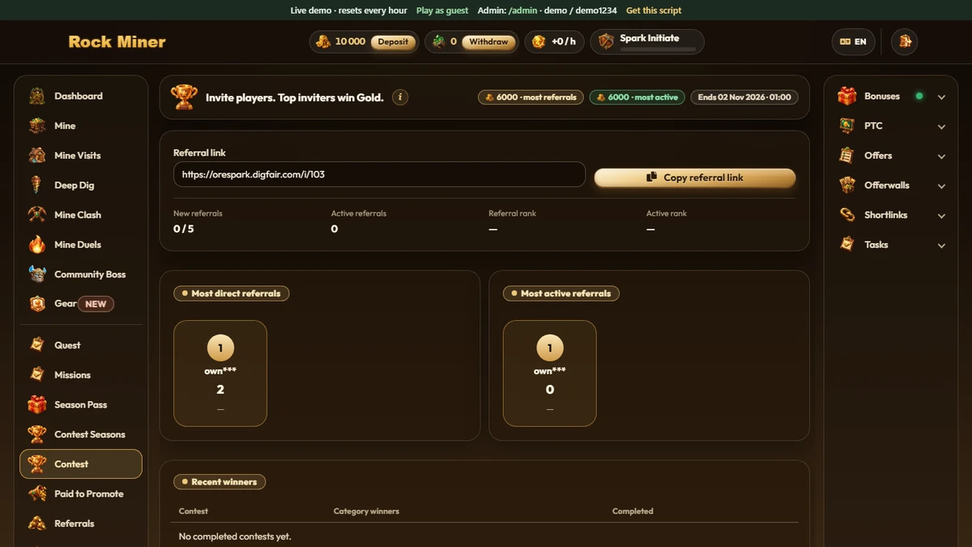
Task: Select the Mine Duels flame icon
Action: pos(37,245)
